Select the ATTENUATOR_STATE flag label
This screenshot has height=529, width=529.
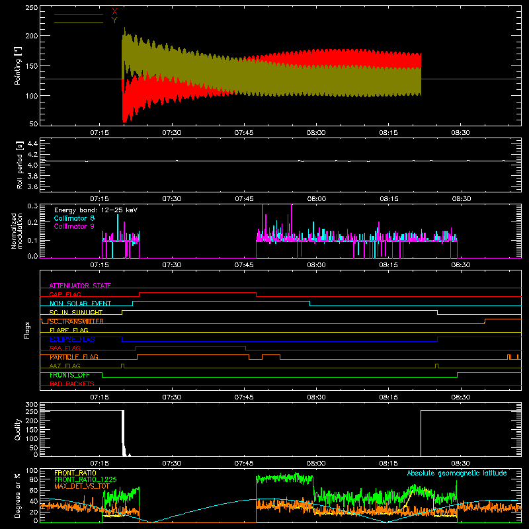coord(80,286)
